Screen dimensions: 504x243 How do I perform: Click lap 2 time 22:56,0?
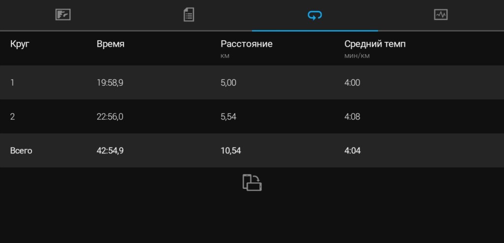[110, 117]
